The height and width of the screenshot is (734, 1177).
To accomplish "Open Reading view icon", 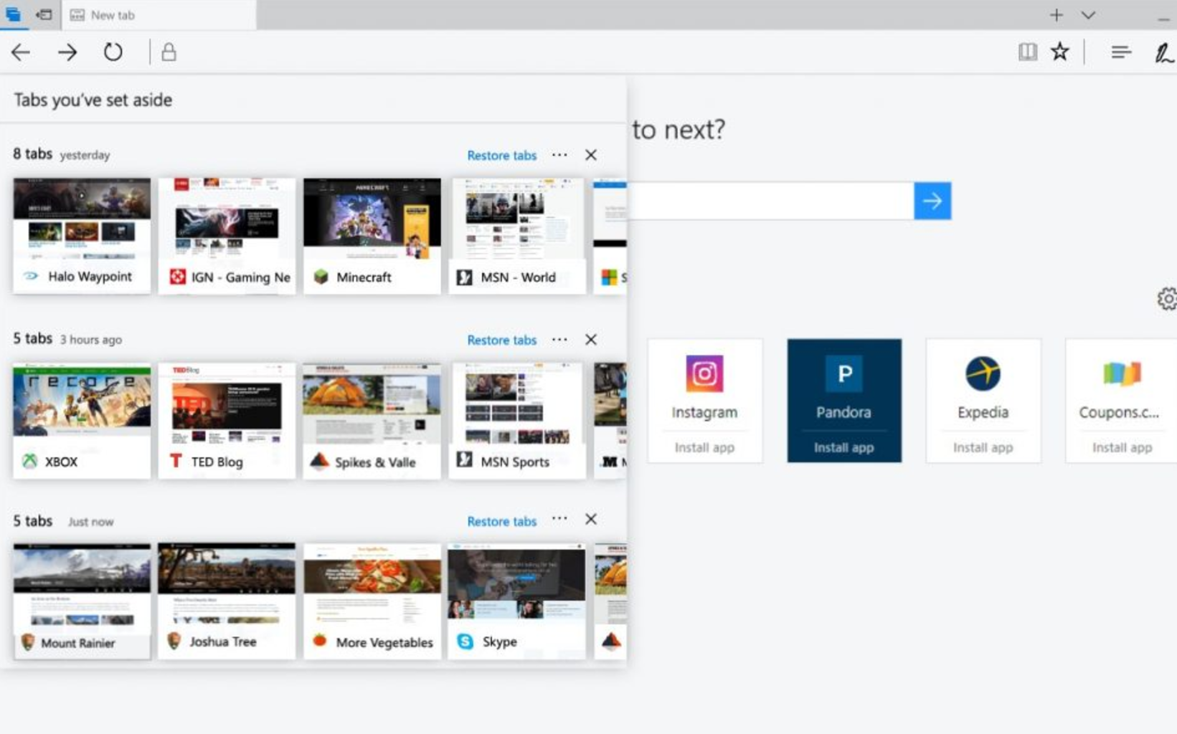I will coord(1028,52).
